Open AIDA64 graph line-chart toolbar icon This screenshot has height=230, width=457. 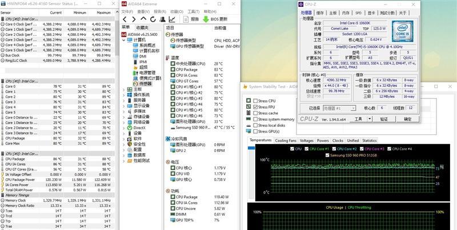pyautogui.click(x=173, y=19)
